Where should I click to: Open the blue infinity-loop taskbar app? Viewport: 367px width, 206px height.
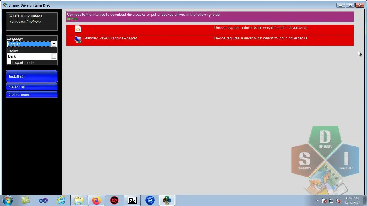click(43, 200)
